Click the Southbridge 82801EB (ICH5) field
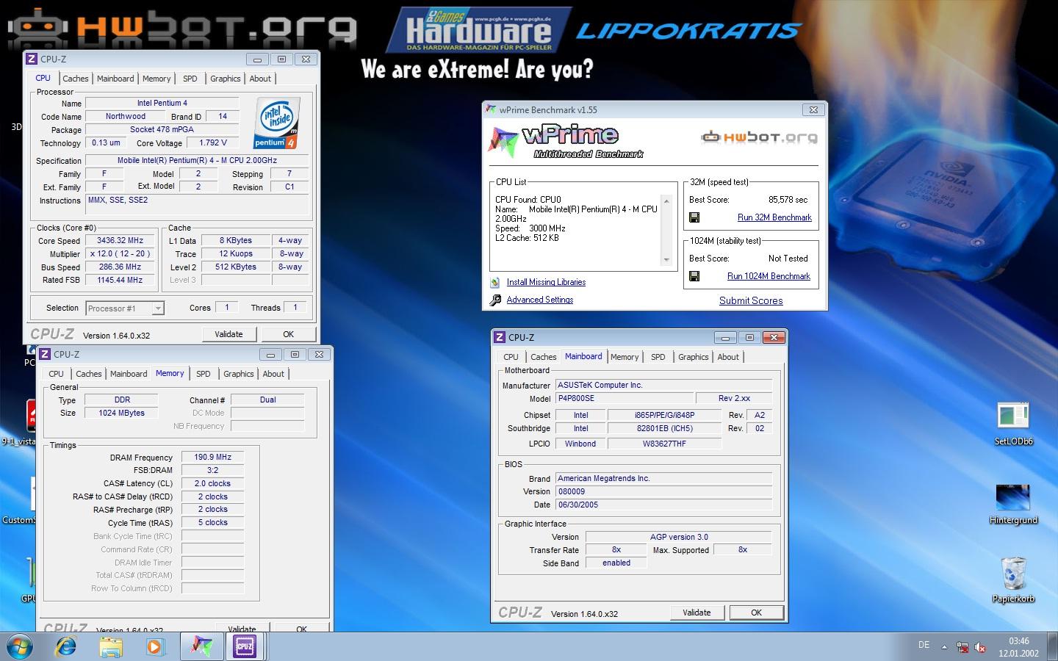1058x661 pixels. pyautogui.click(x=664, y=428)
